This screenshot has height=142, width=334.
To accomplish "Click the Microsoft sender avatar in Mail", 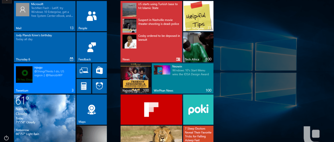I will pyautogui.click(x=23, y=9).
